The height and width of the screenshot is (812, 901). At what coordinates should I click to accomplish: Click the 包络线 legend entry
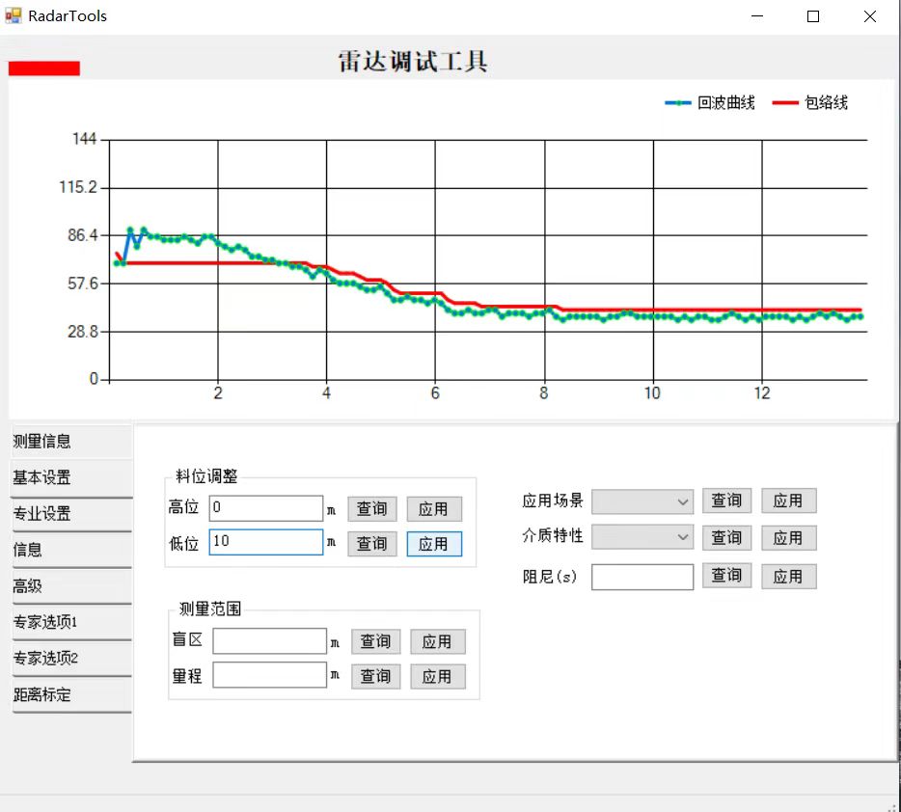coord(811,103)
